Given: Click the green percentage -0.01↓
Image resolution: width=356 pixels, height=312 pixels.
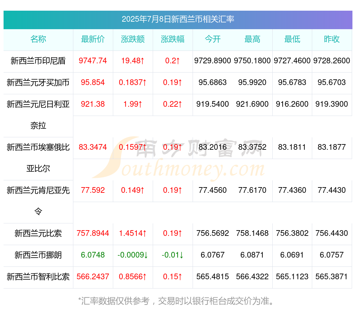Looking at the screenshot, I should tap(173, 255).
